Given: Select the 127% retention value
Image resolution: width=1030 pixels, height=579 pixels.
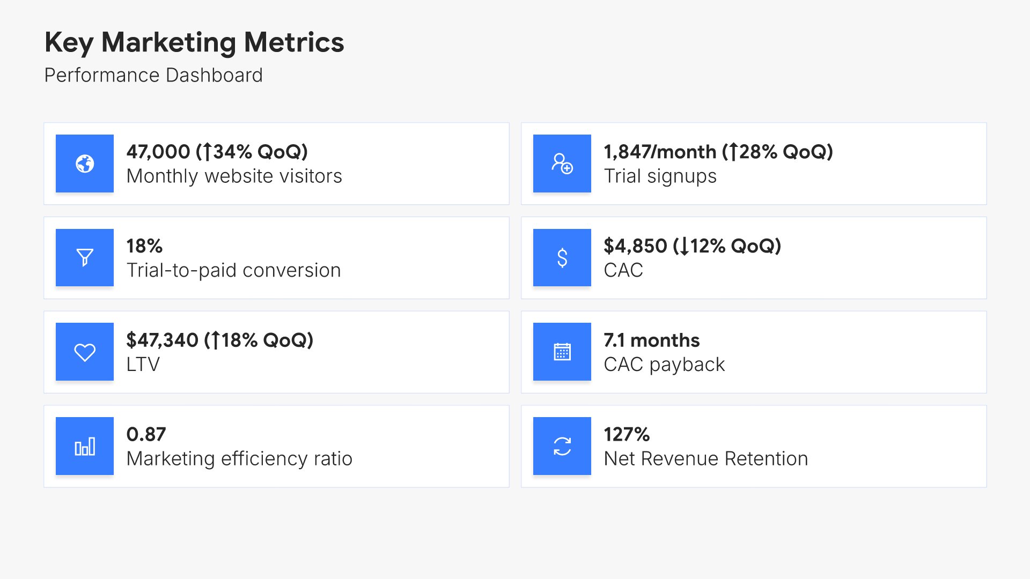Looking at the screenshot, I should point(626,434).
